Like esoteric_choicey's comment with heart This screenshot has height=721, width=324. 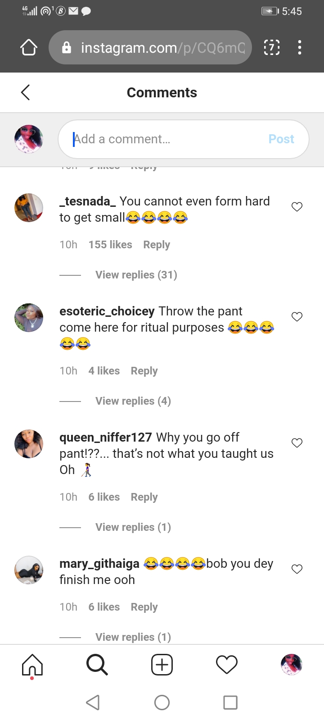click(x=297, y=317)
